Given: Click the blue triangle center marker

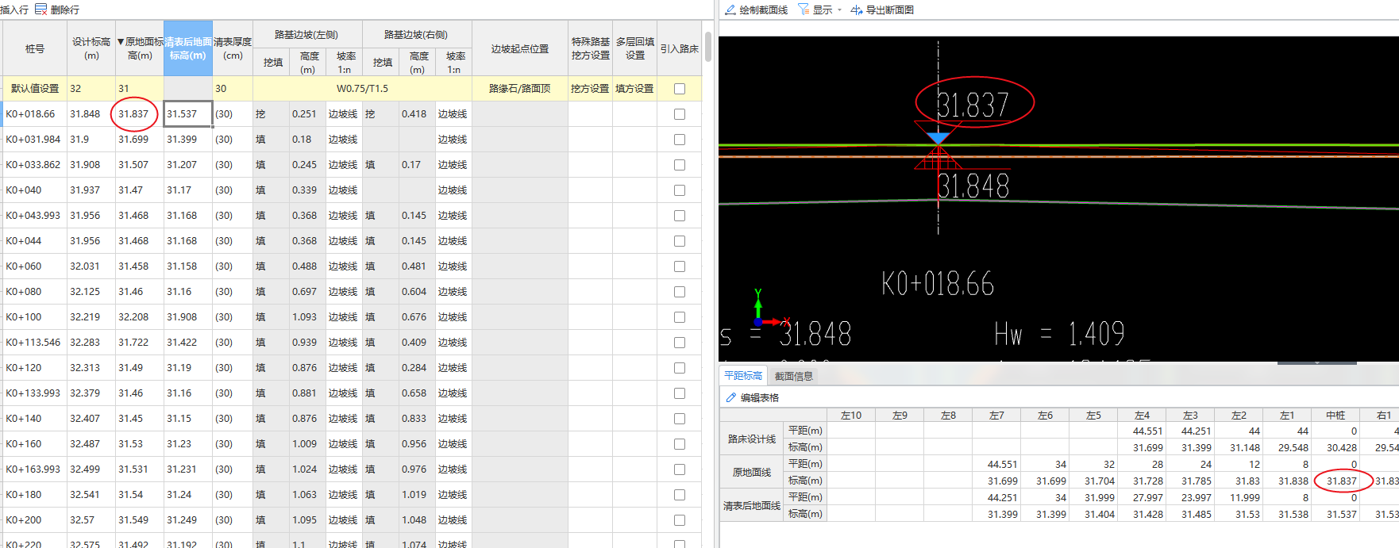Looking at the screenshot, I should 938,139.
